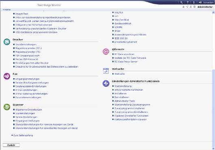Click the Fax section purple icon
Image resolution: width=215 pixels, height=150 pixels.
(7, 76)
